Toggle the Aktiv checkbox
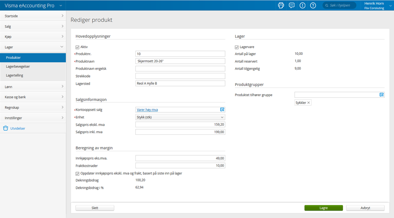The image size is (394, 218). [x=77, y=47]
